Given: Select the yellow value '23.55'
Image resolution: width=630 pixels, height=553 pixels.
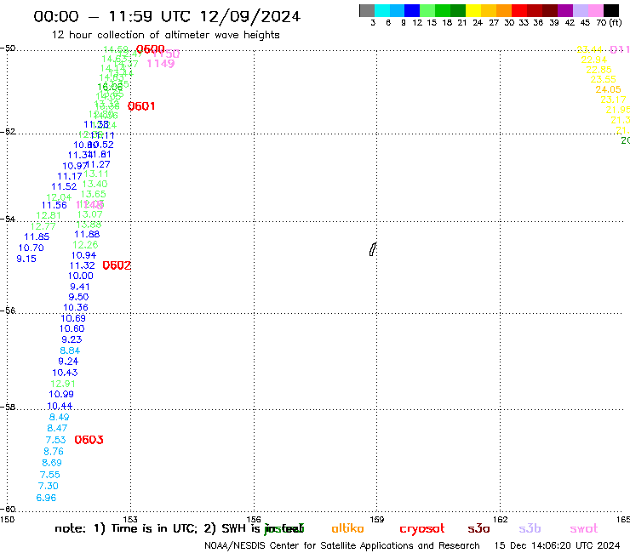Looking at the screenshot, I should tap(603, 79).
